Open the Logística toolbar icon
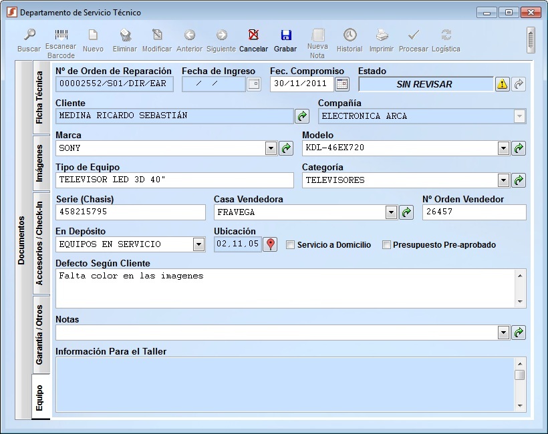This screenshot has height=434, width=548. coord(446,35)
